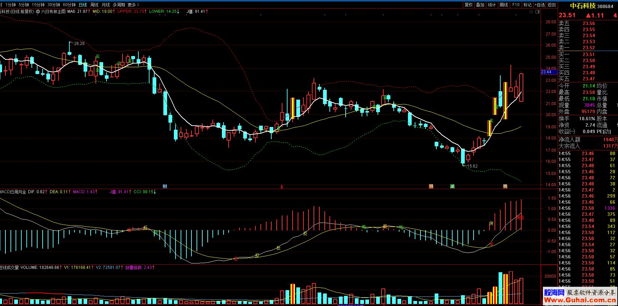Image resolution: width=618 pixels, height=306 pixels.
Task: Click the 今开 21.14 open price
Action: pyautogui.click(x=577, y=86)
